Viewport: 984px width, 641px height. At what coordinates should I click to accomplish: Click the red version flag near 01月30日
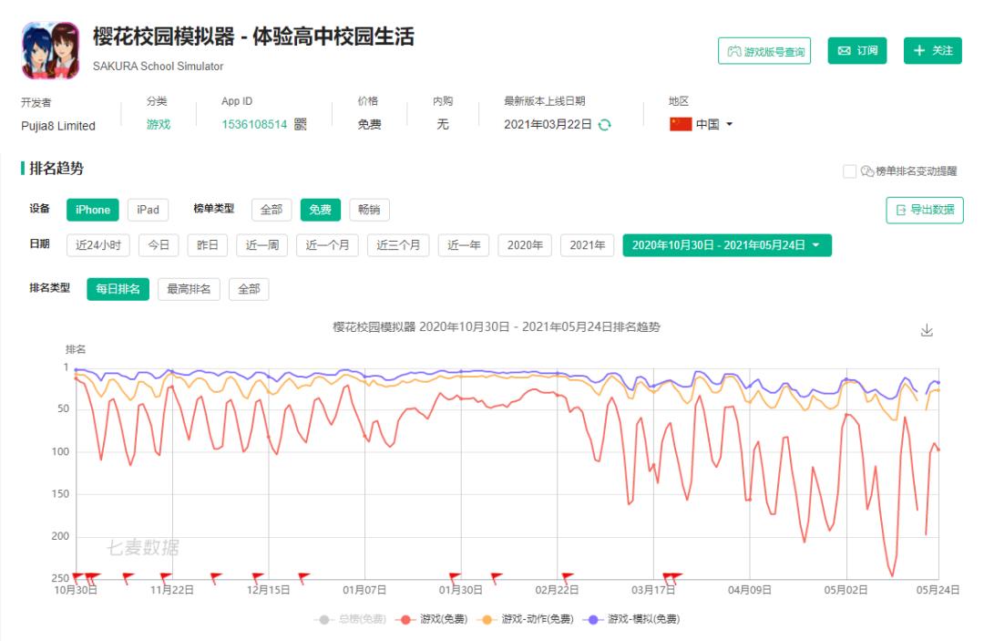click(454, 577)
